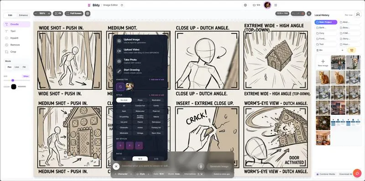Select the 9:16 ratio option

(x=156, y=159)
